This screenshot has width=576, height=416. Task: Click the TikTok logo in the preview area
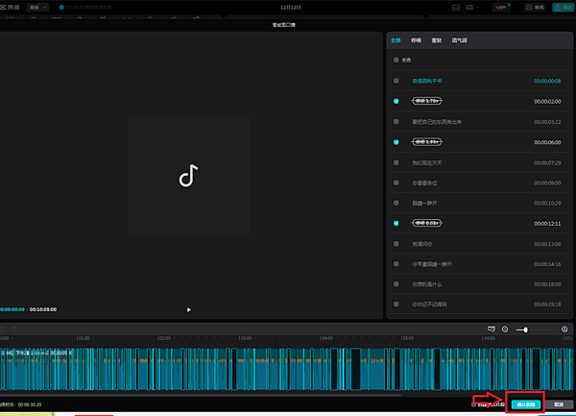coord(188,176)
